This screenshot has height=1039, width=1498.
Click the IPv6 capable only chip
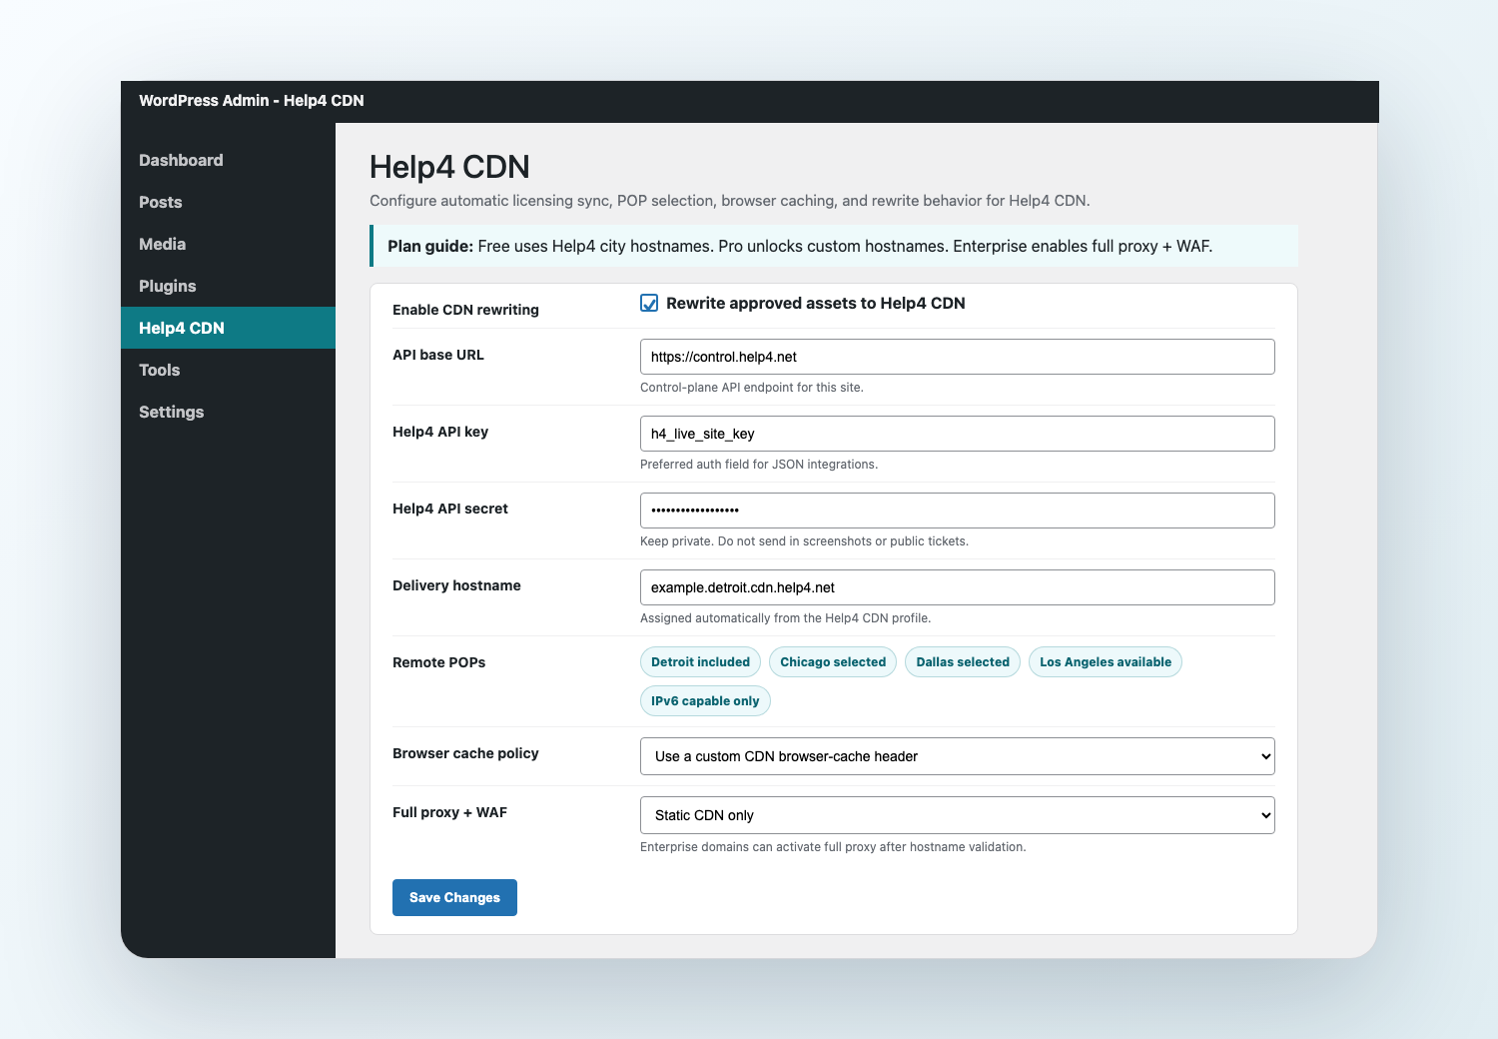[x=705, y=700]
